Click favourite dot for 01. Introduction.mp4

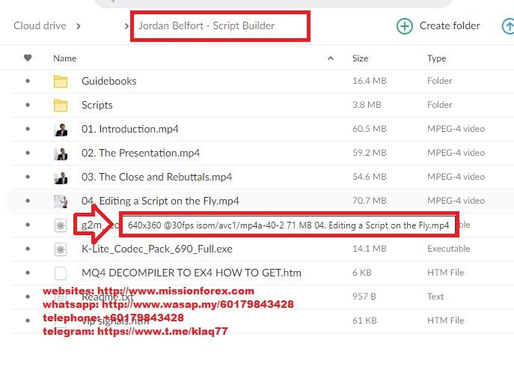pos(28,129)
